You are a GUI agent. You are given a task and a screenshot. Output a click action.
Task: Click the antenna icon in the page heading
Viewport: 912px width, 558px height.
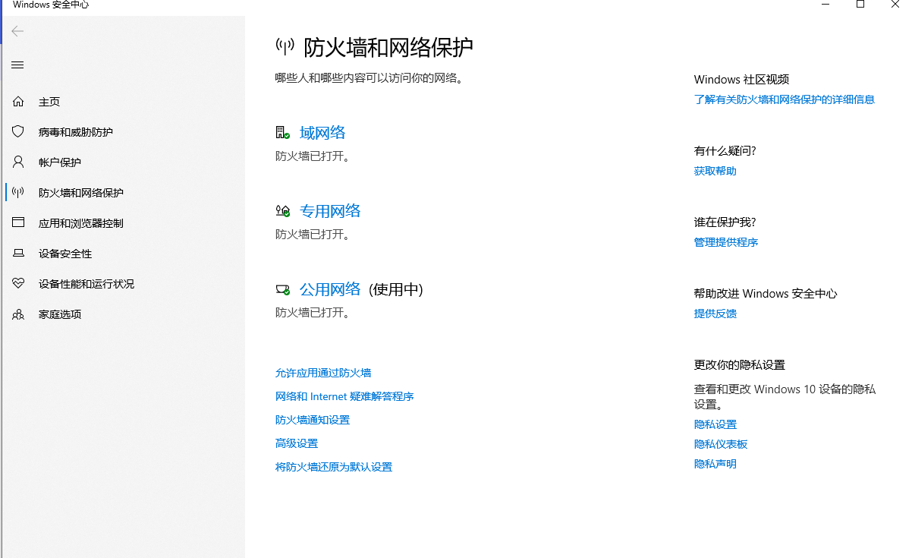tap(285, 47)
